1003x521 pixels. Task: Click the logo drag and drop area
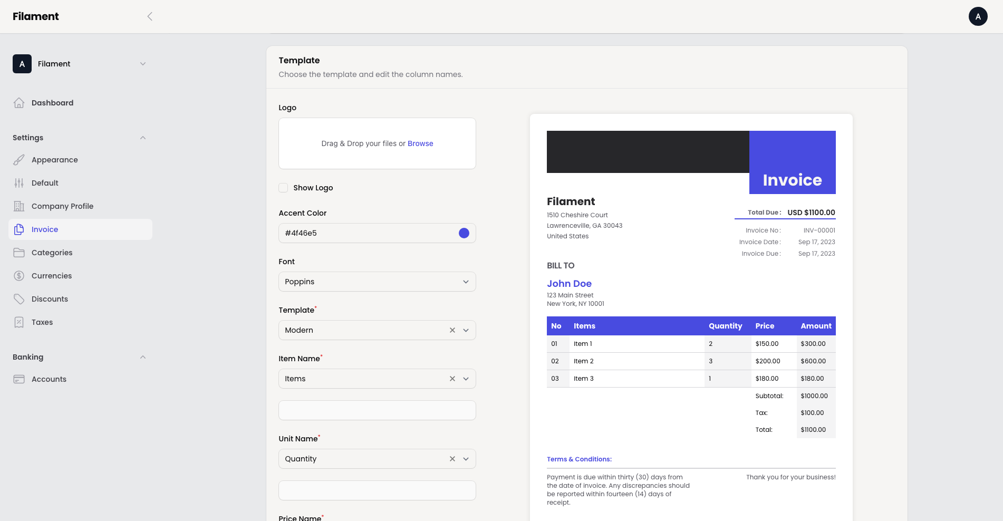point(377,143)
